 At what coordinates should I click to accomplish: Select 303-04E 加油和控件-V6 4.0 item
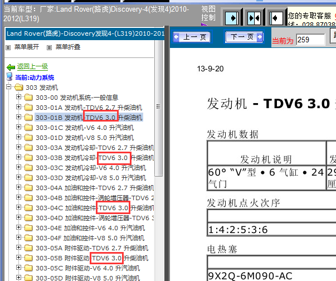click(90, 228)
